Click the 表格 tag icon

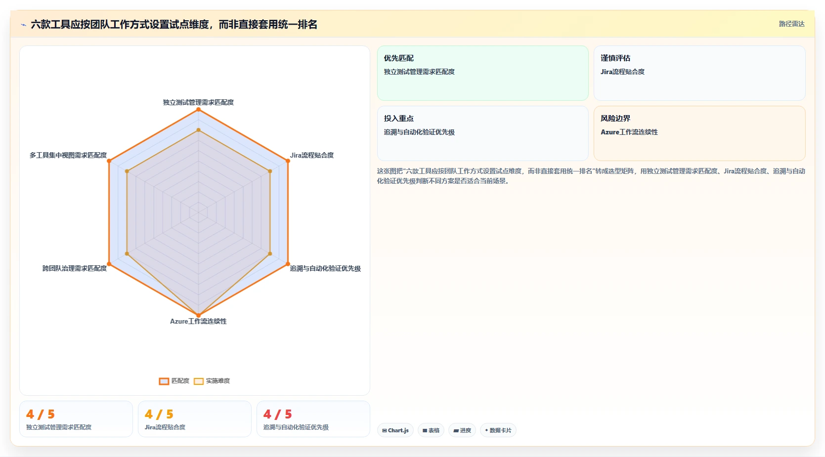pos(425,430)
